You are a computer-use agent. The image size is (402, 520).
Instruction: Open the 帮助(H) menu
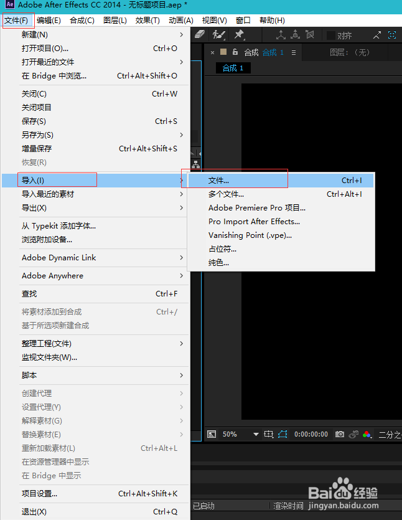(x=272, y=21)
